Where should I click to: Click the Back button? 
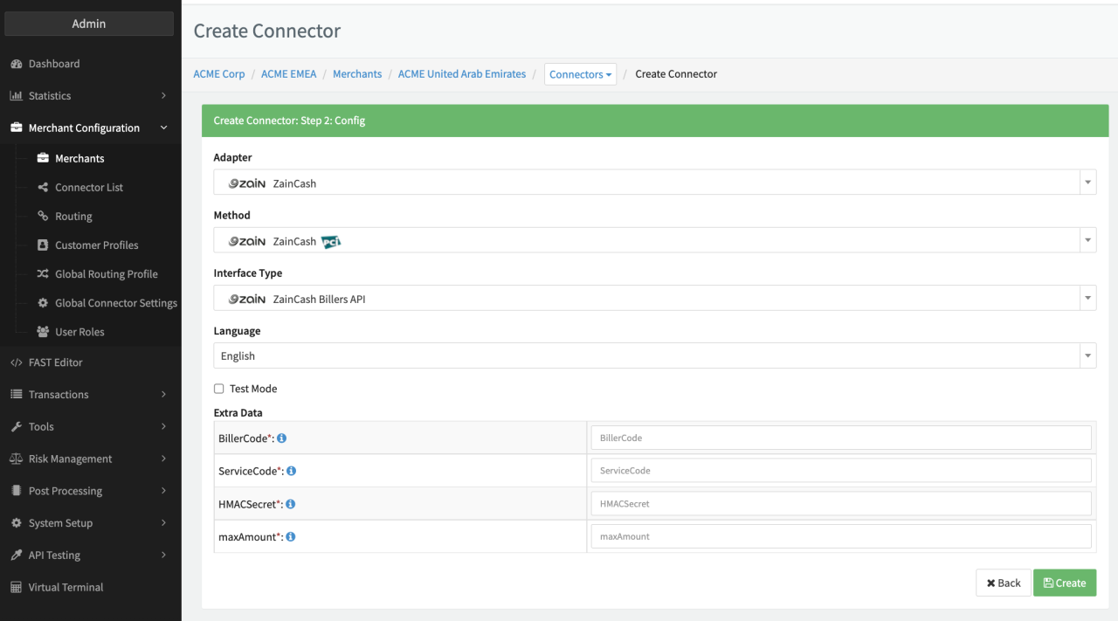point(1003,583)
